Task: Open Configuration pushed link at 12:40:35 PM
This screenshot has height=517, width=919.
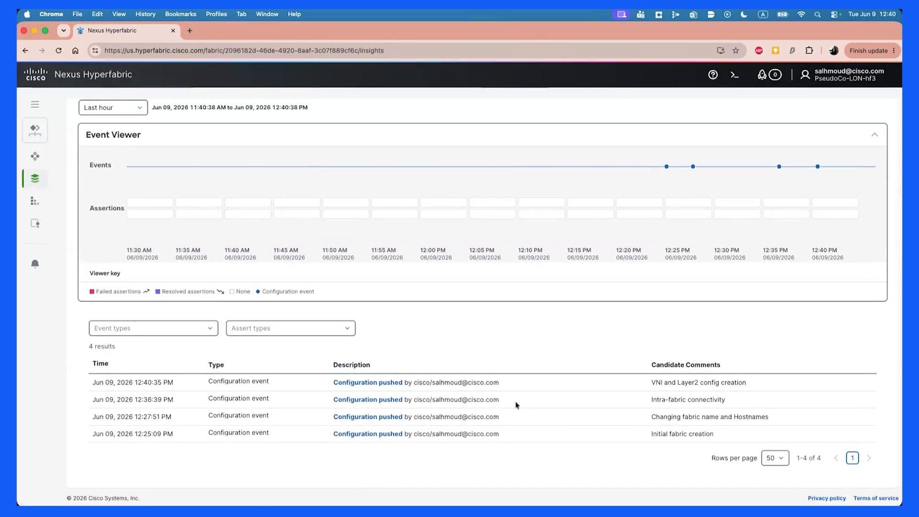Action: point(368,382)
